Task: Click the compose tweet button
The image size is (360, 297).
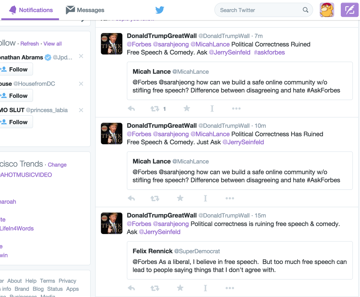Action: pos(350,10)
